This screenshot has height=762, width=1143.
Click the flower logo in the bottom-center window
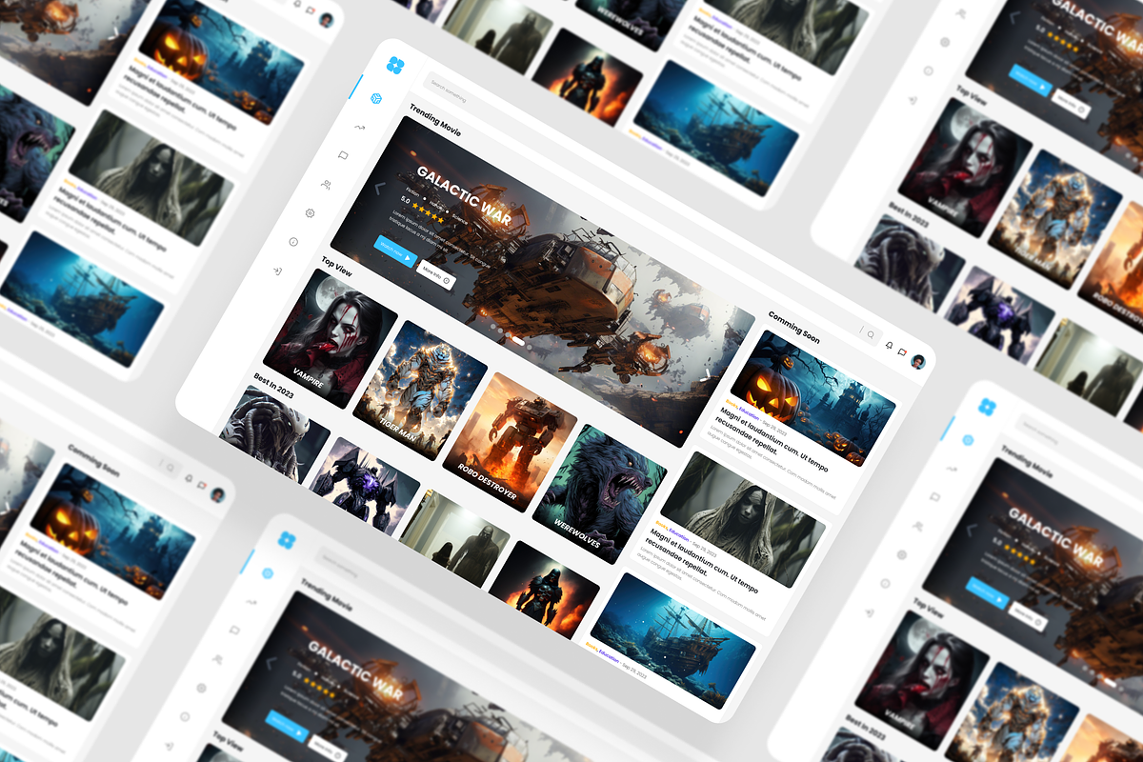coord(287,539)
